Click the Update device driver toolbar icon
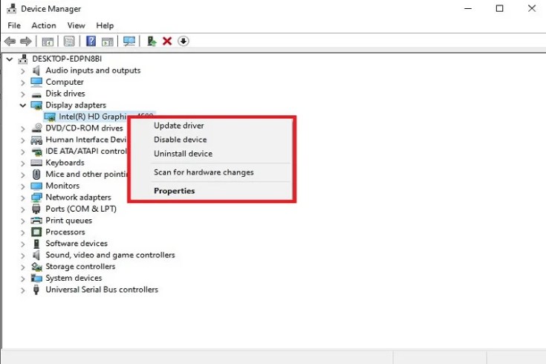This screenshot has width=546, height=364. coord(152,41)
